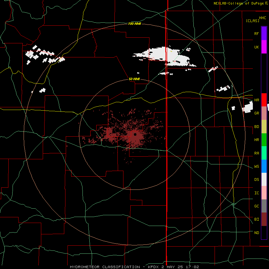This screenshot has width=269, height=269.
Task: Click the 'DS' legend label
Action: click(256, 180)
